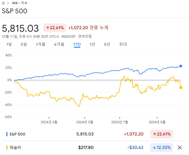Show the 5년 chart range
This screenshot has height=155, width=189.
107,44
